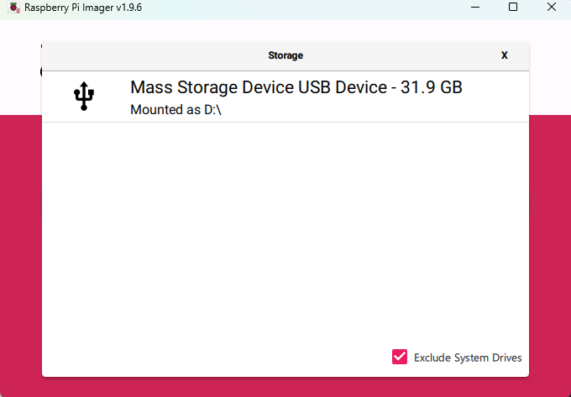Click the empty title bar area near center
Image resolution: width=571 pixels, height=397 pixels.
(294, 7)
